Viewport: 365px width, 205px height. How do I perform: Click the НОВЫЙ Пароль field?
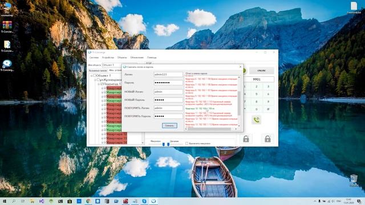(x=168, y=100)
